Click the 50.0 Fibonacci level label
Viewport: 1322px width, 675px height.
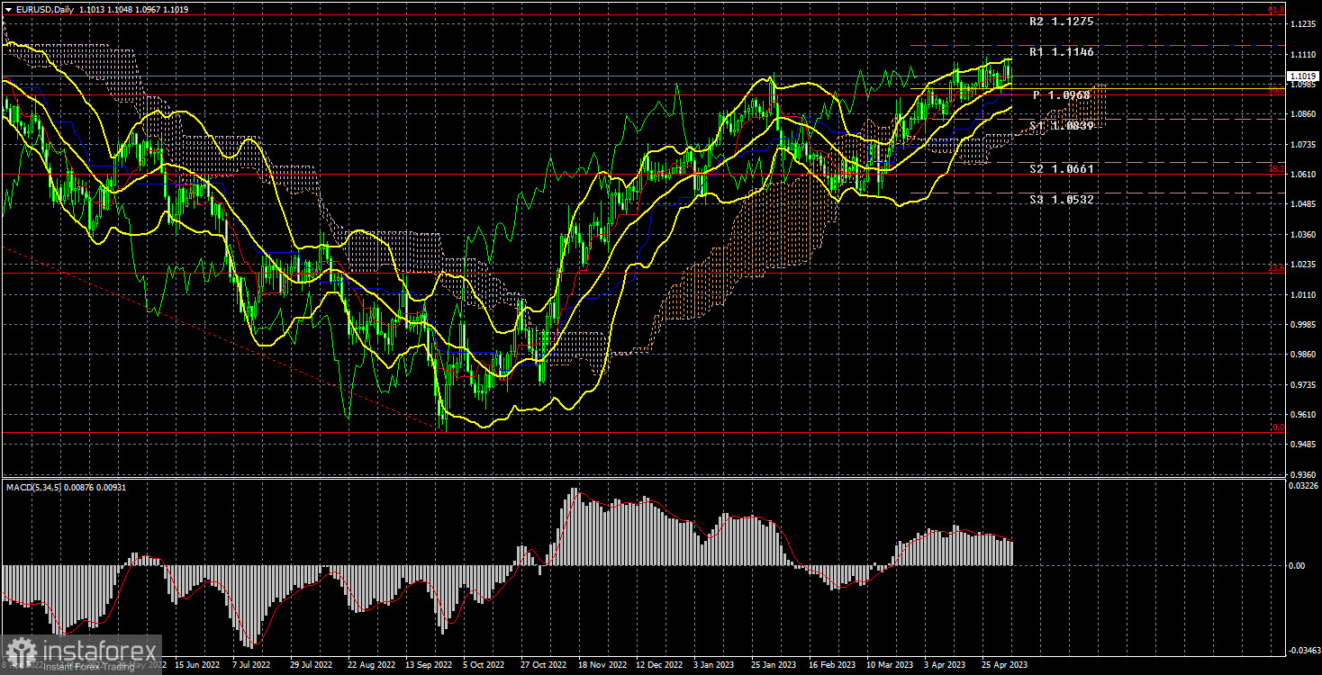click(x=1276, y=89)
